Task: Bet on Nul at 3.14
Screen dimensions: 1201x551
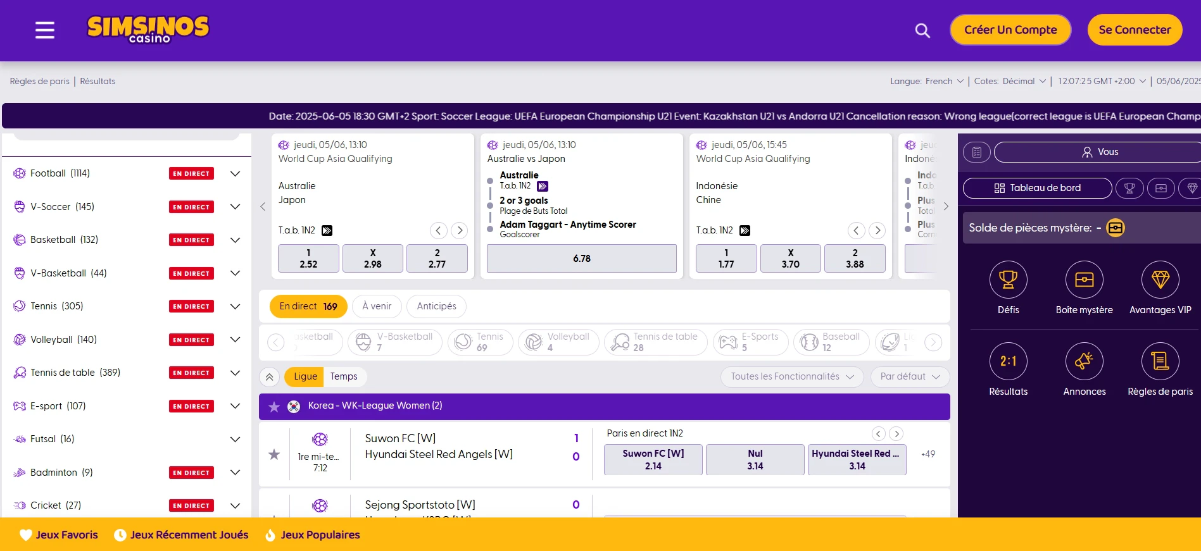Action: [x=755, y=460]
